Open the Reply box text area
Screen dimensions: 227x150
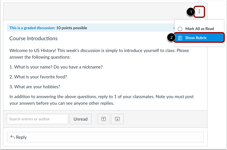105,137
